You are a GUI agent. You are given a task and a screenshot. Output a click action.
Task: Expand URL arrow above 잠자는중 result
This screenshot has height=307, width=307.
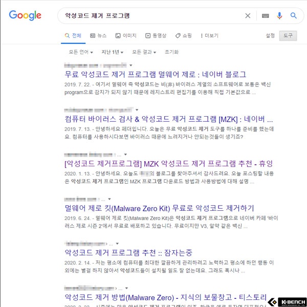(x=117, y=244)
